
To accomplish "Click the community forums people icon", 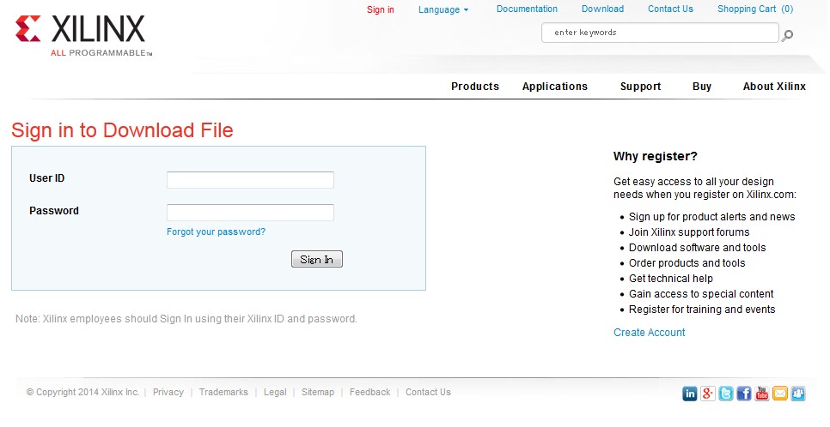I will click(x=798, y=394).
